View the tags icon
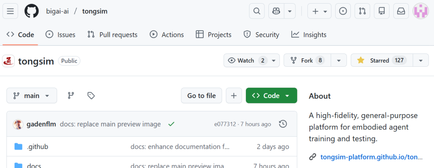This screenshot has width=434, height=168. pos(91,96)
